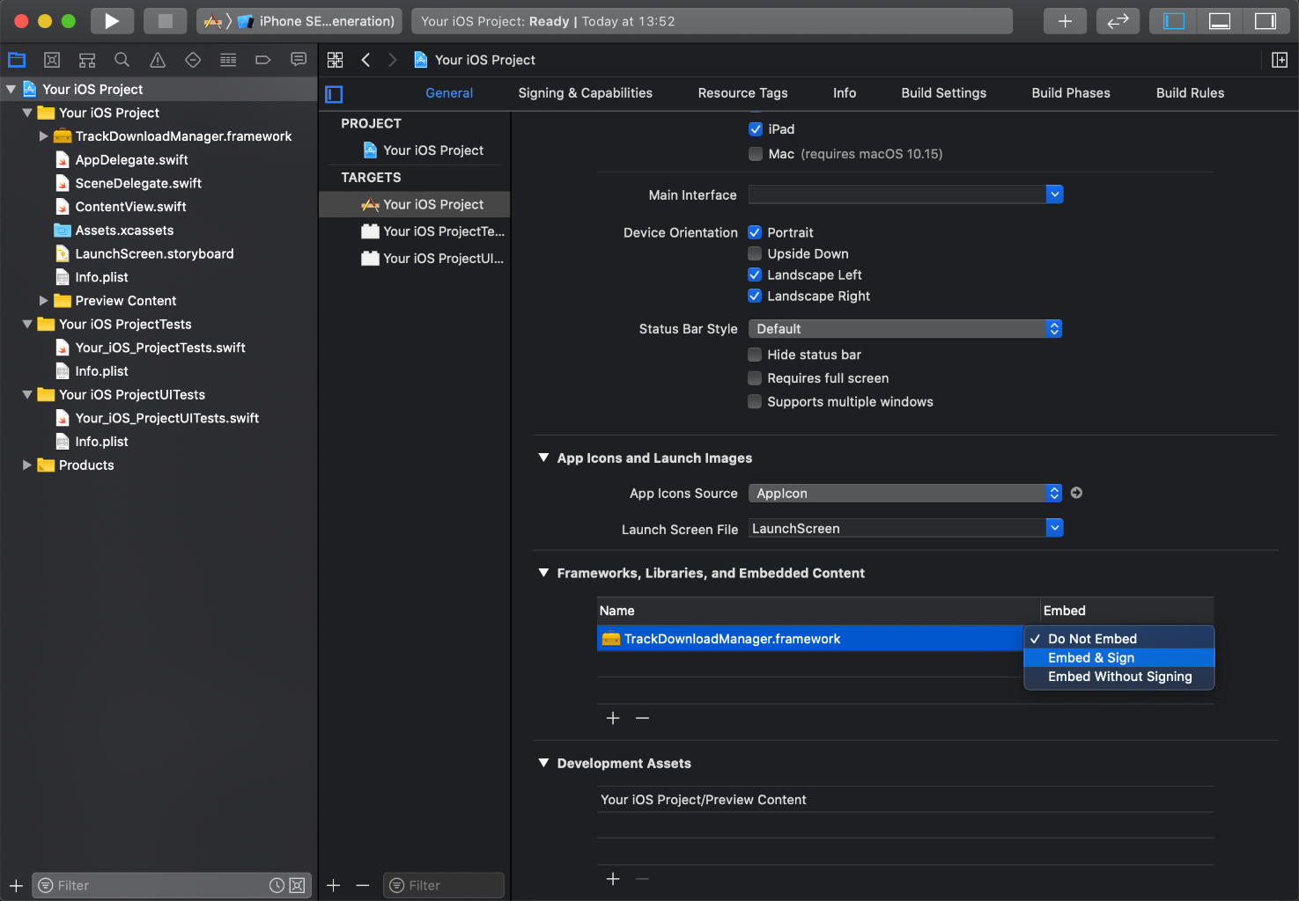The image size is (1299, 901).
Task: Uncheck the iPad device checkbox
Action: pyautogui.click(x=756, y=129)
